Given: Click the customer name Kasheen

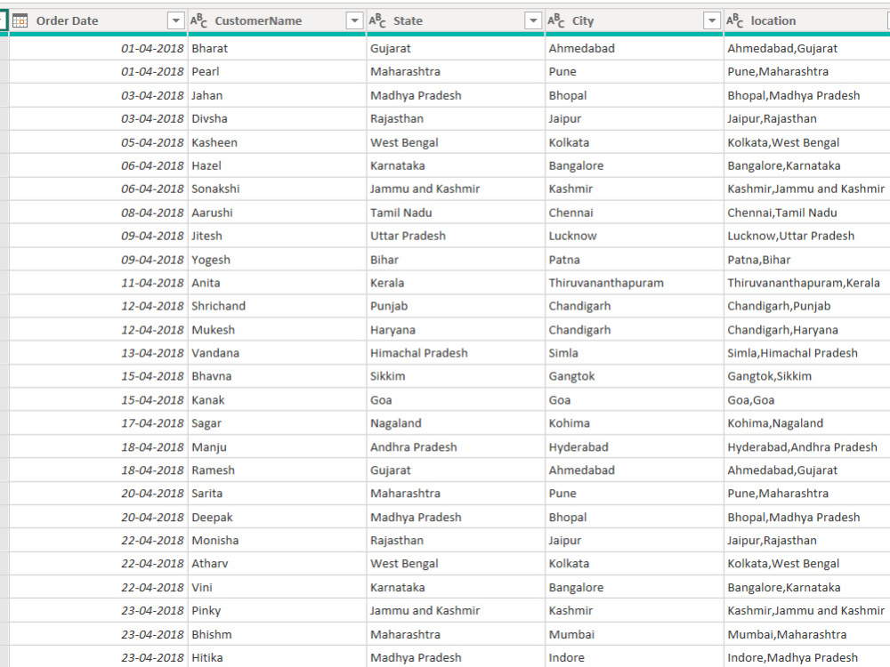Looking at the screenshot, I should point(214,142).
